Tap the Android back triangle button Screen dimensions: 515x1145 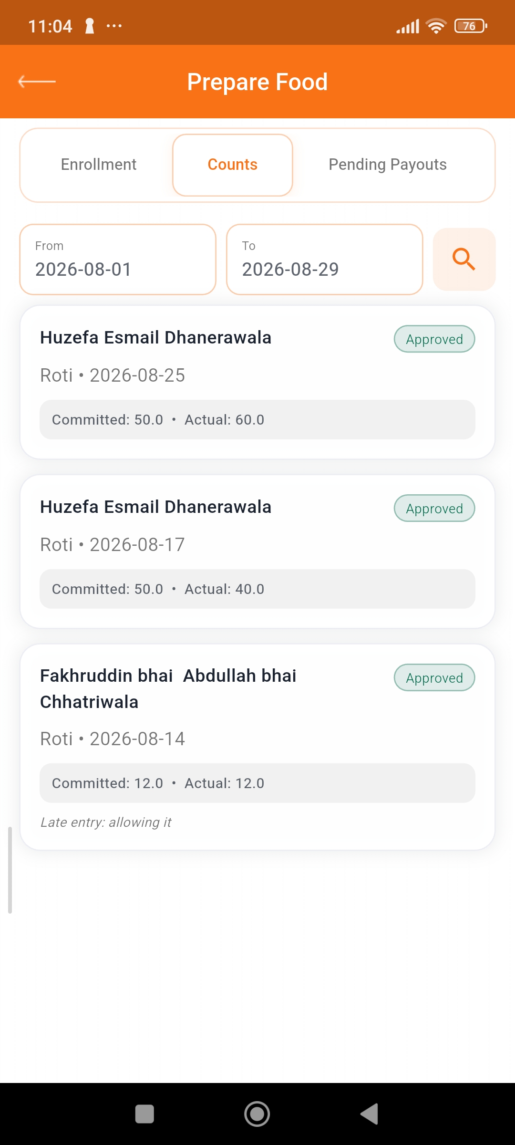click(370, 1114)
